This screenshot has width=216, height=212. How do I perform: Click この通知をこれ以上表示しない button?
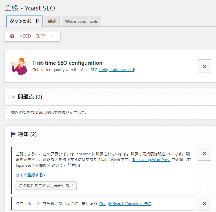[x=46, y=186]
